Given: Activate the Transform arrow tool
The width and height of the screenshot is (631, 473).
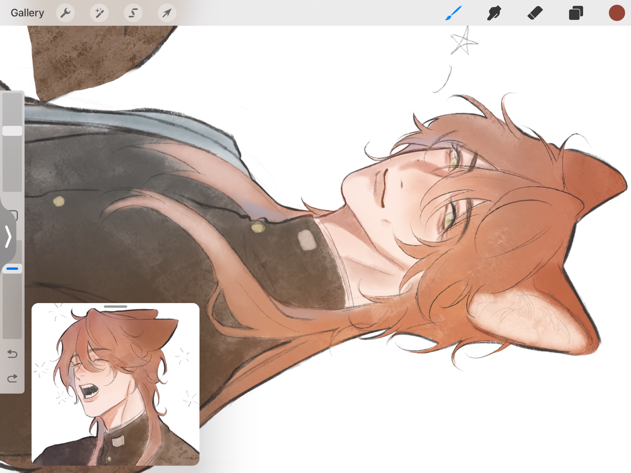Looking at the screenshot, I should [167, 13].
